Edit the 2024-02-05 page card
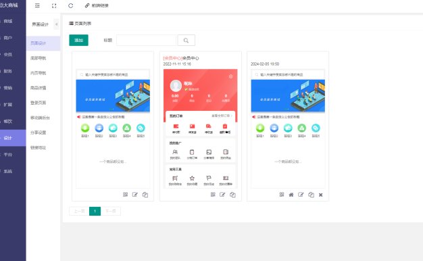The image size is (423, 261). pyautogui.click(x=301, y=194)
